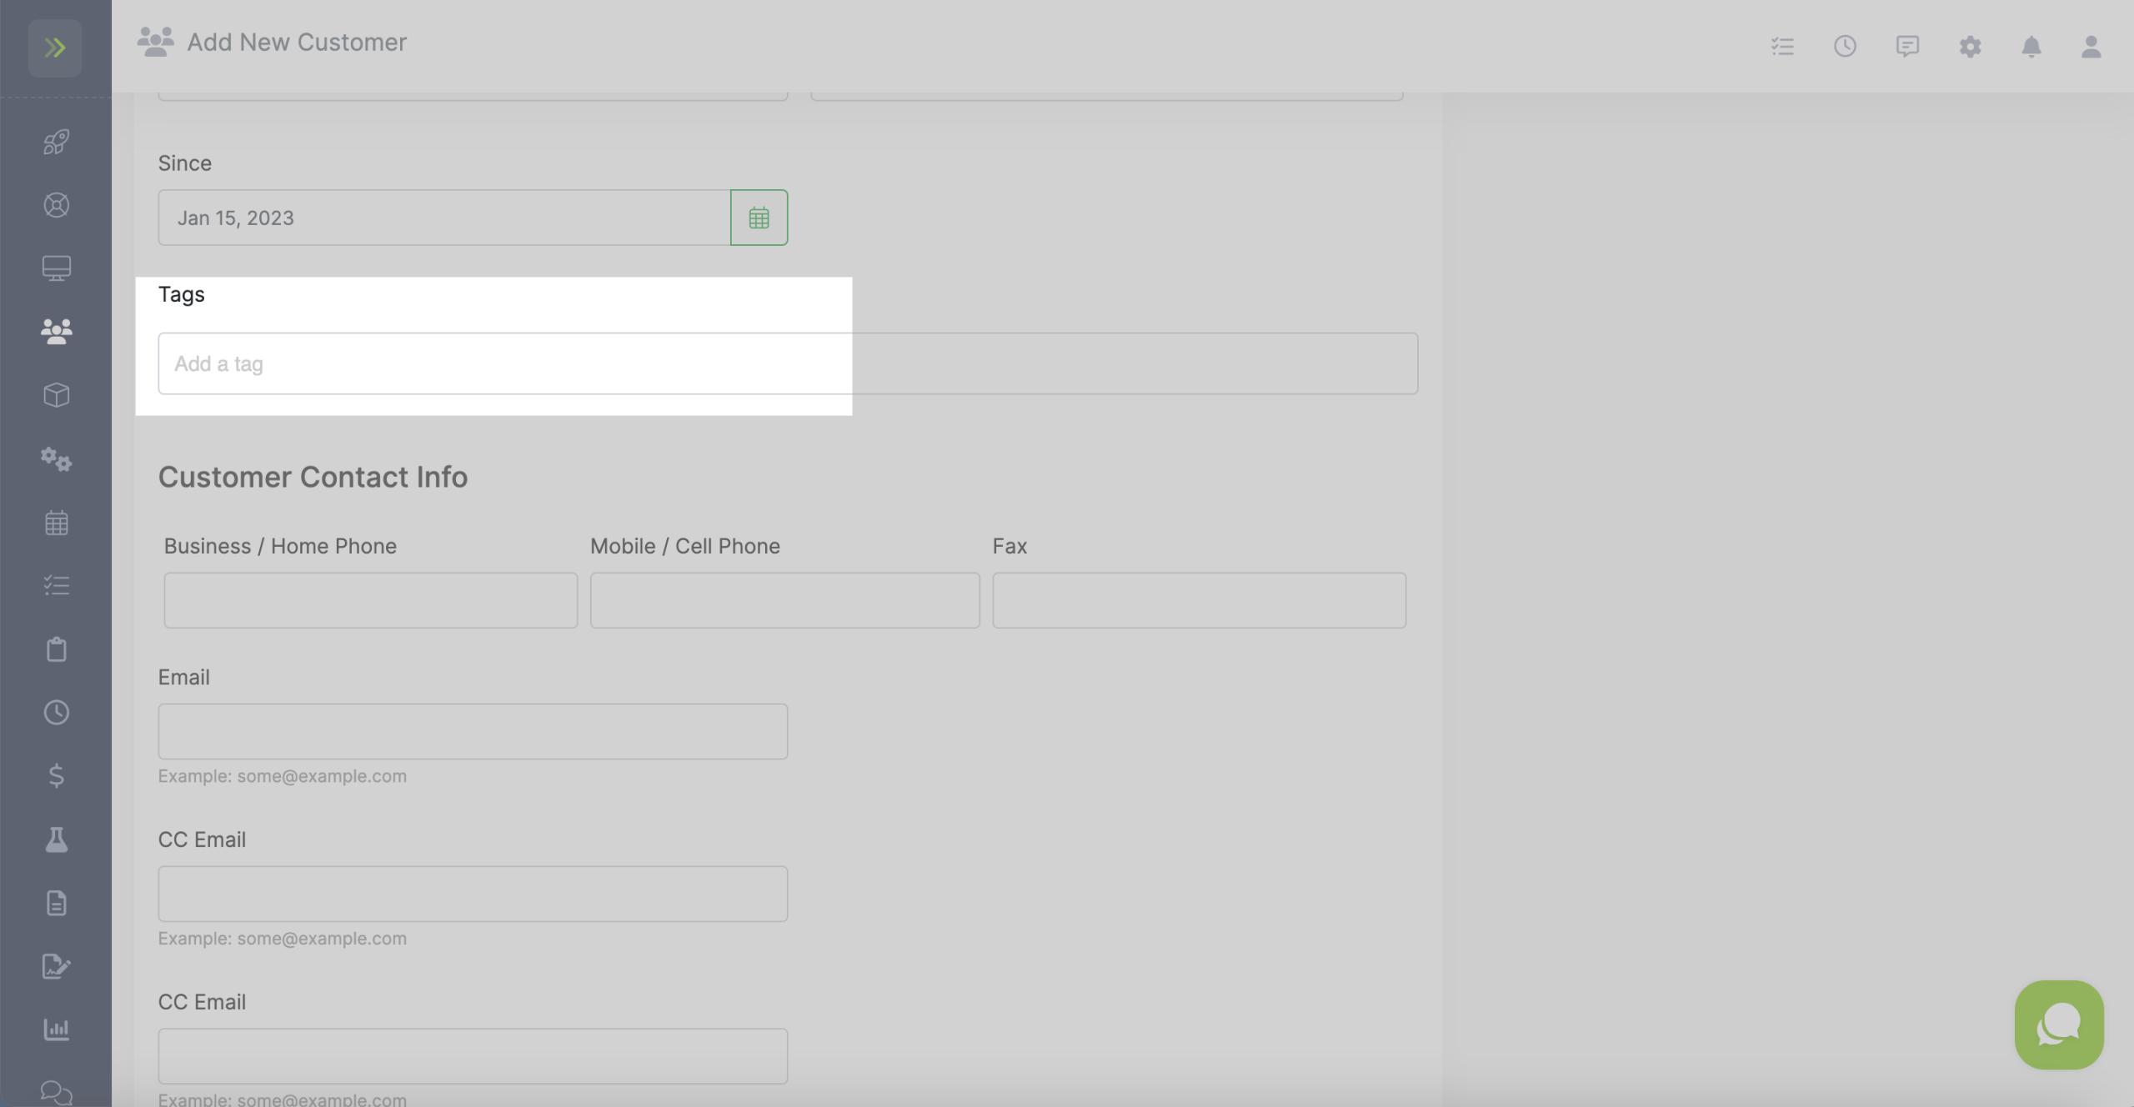
Task: Open the monitor icon in sidebar
Action: (56, 268)
